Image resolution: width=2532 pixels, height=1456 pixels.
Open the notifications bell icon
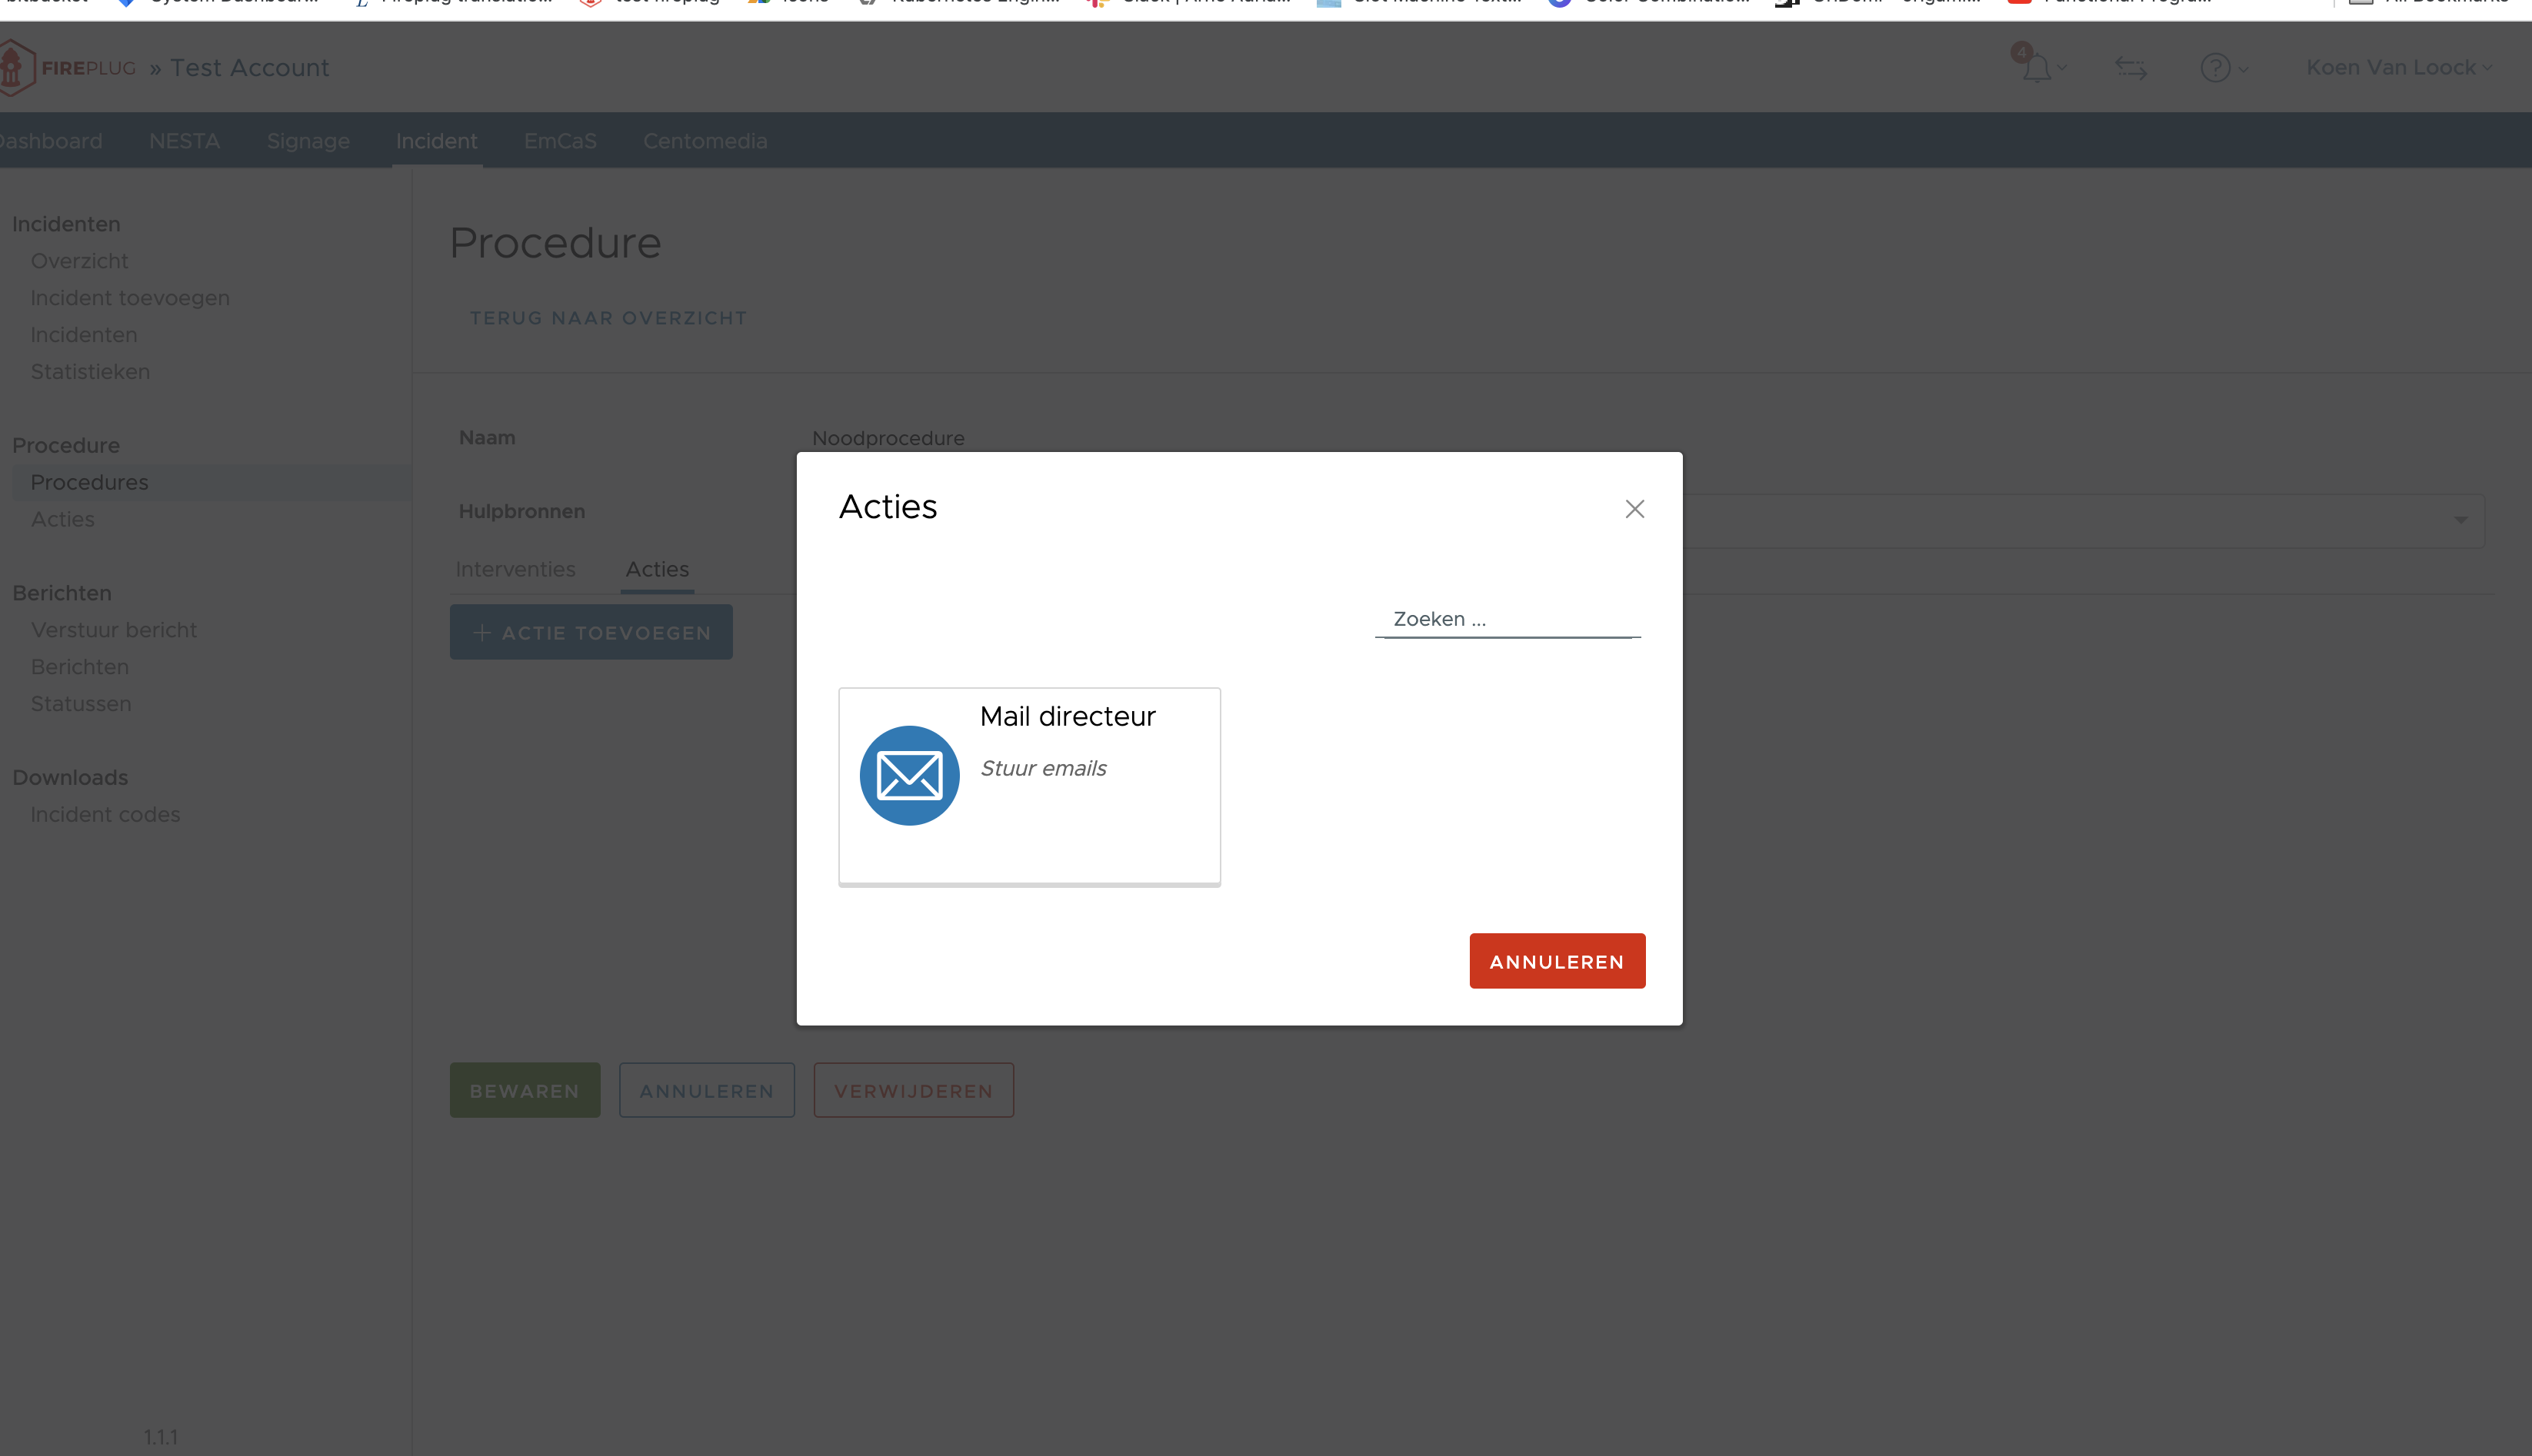pos(2035,68)
